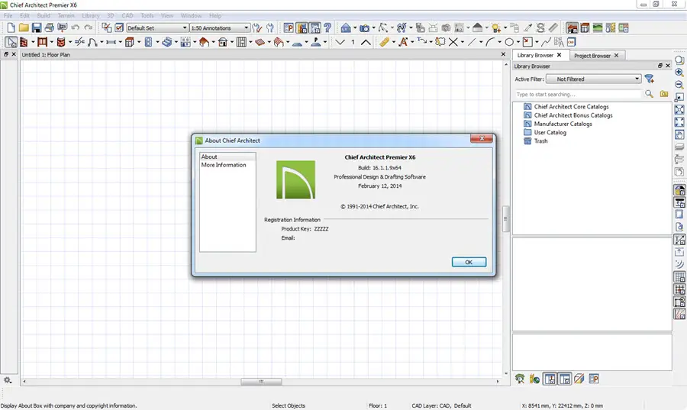Toggle the red checkmark toolbar checkbox icon
This screenshot has width=687, height=410.
coord(119,28)
